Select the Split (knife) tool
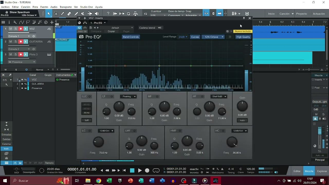329x185 pixels. point(62,14)
